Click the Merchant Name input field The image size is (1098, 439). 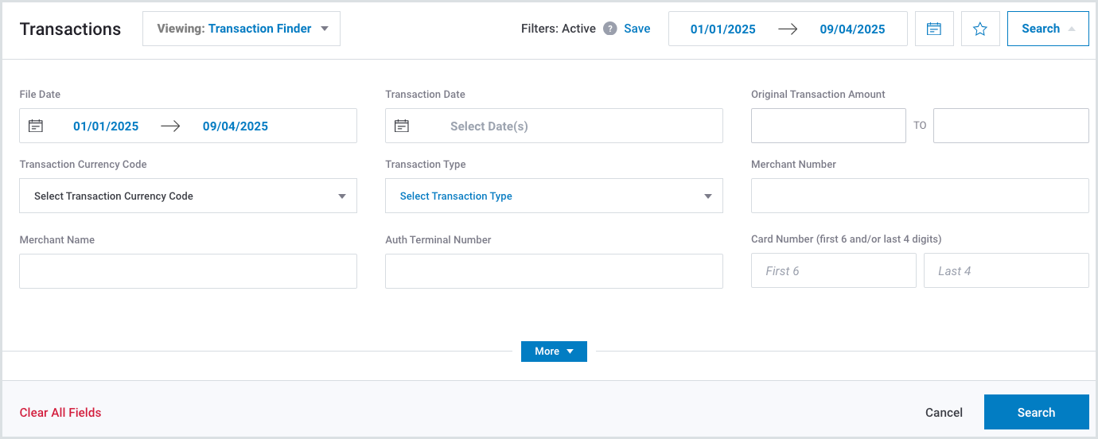tap(188, 271)
